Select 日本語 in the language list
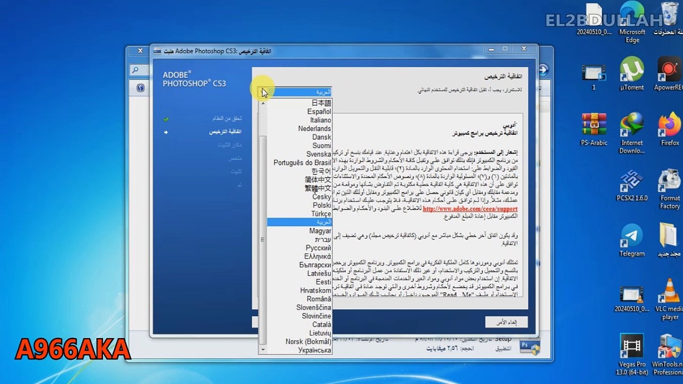This screenshot has width=683, height=384. [321, 103]
